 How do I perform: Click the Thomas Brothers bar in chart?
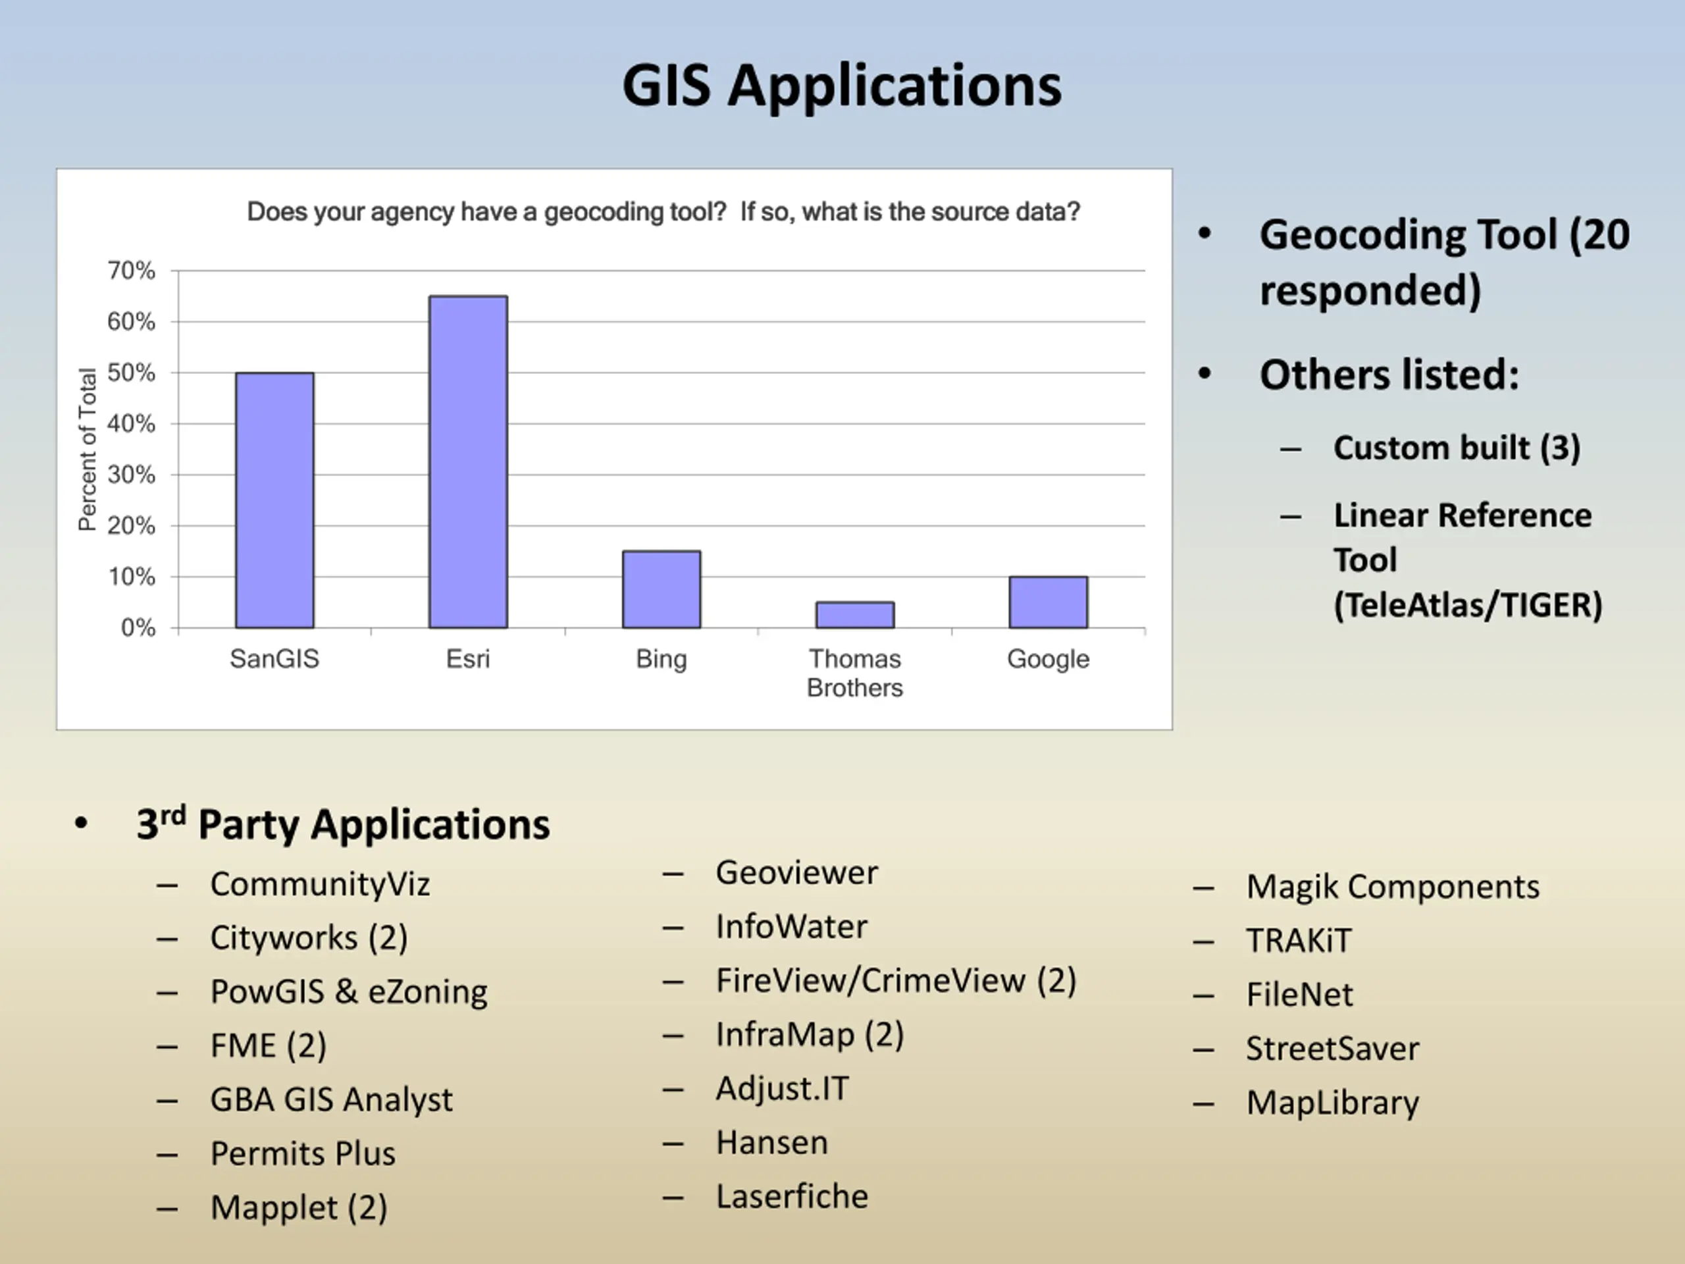pyautogui.click(x=855, y=615)
